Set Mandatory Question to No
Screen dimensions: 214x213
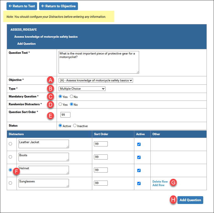tap(72, 97)
